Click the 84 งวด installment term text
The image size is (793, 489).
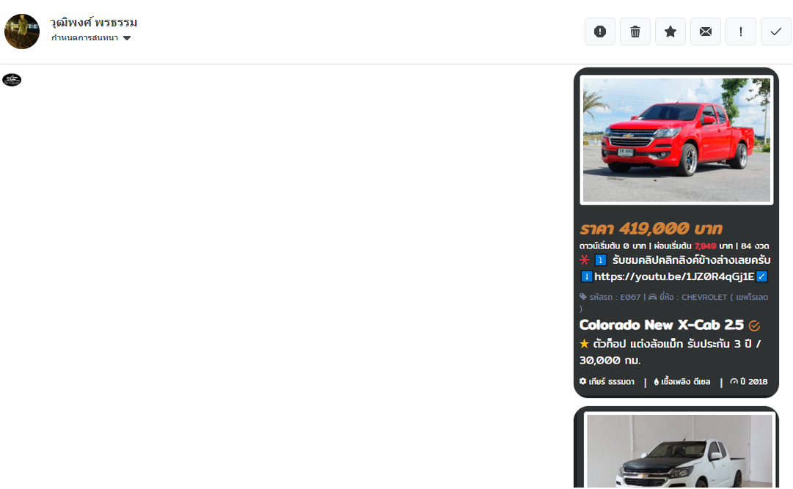click(x=755, y=246)
